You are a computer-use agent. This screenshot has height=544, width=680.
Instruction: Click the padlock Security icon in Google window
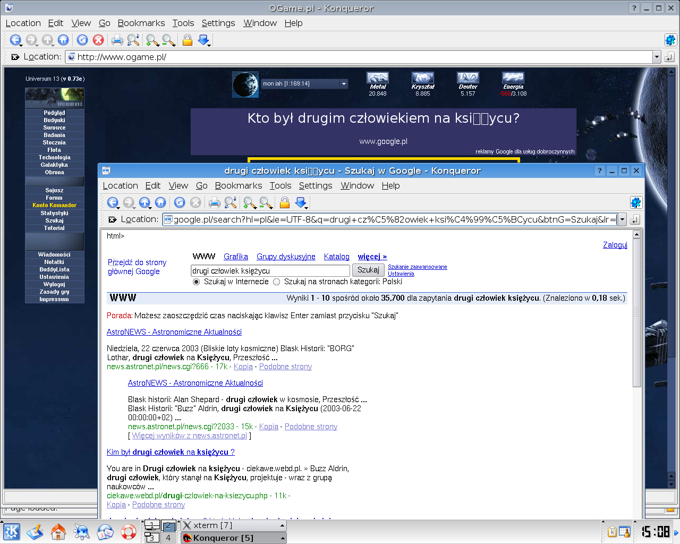coord(284,202)
